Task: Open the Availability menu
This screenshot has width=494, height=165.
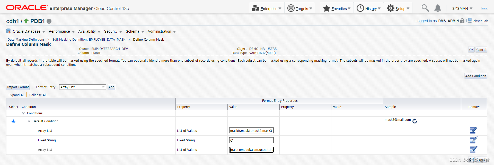Action: pos(89,31)
